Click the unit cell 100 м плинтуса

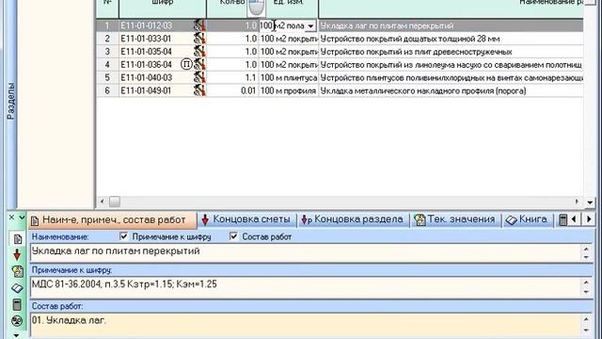click(289, 77)
